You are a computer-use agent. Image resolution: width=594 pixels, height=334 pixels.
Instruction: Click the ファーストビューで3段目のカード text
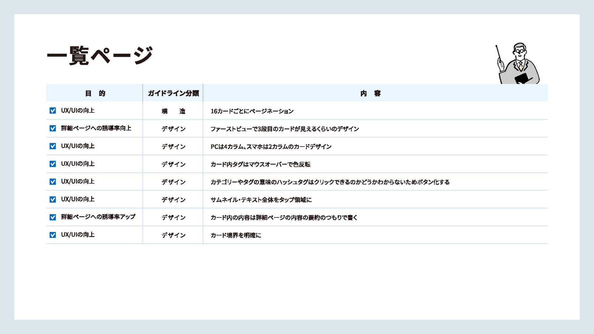pyautogui.click(x=284, y=129)
